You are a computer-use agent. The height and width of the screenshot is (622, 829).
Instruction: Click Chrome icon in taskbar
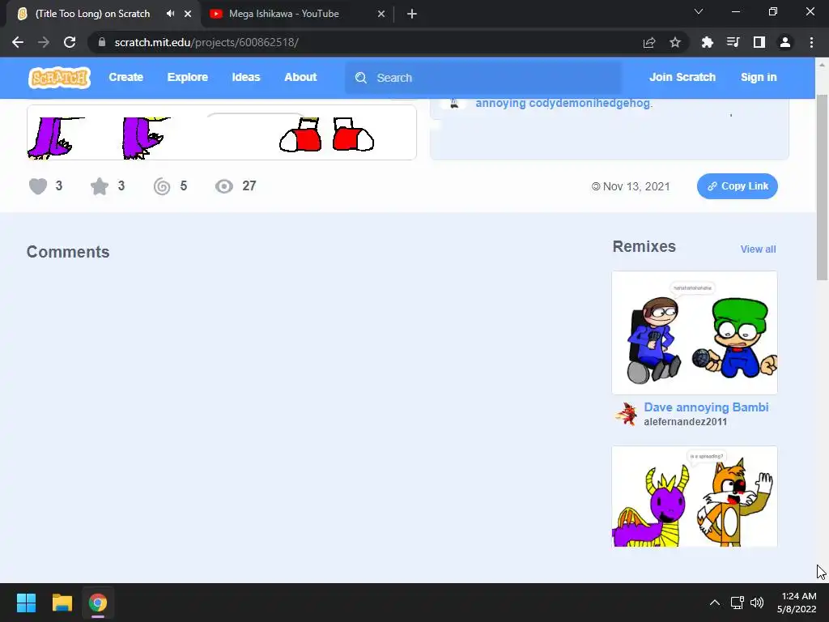(x=98, y=603)
